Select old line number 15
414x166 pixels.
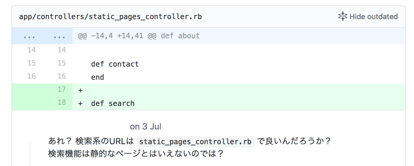pos(32,63)
